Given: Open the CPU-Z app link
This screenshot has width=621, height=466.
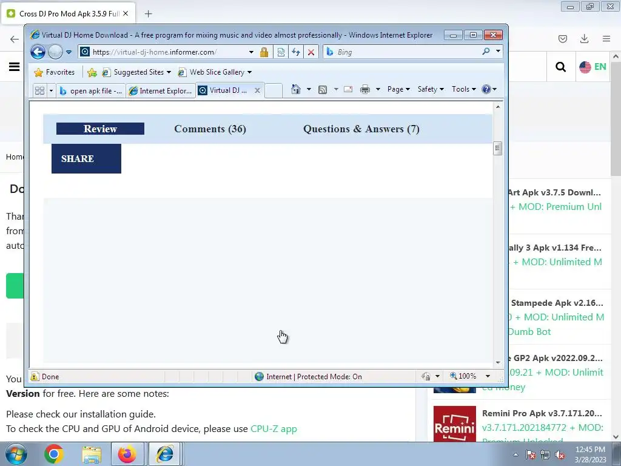Looking at the screenshot, I should [x=274, y=429].
